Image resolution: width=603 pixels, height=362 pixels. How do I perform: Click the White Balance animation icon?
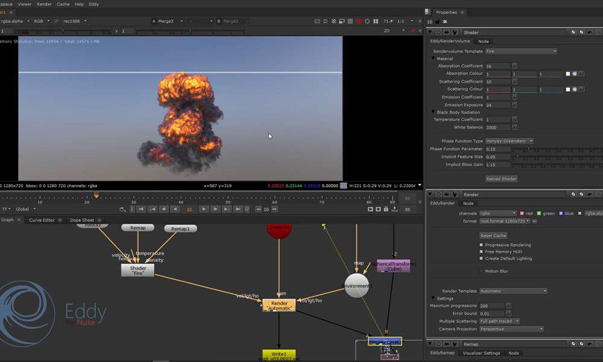click(515, 128)
